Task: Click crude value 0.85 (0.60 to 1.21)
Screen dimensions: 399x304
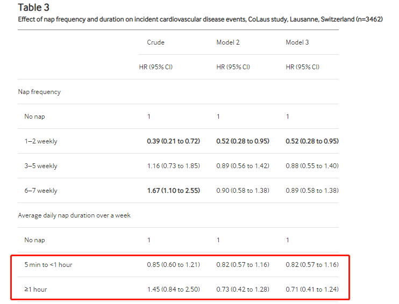Action: pyautogui.click(x=173, y=265)
